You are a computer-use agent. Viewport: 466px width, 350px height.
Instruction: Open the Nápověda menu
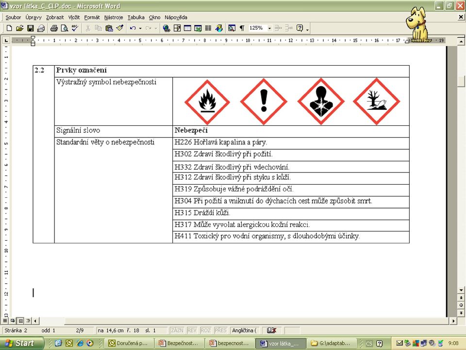click(176, 17)
